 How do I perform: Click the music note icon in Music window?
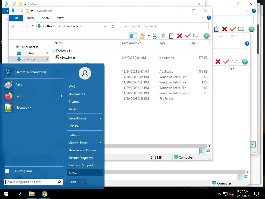[6, 4]
